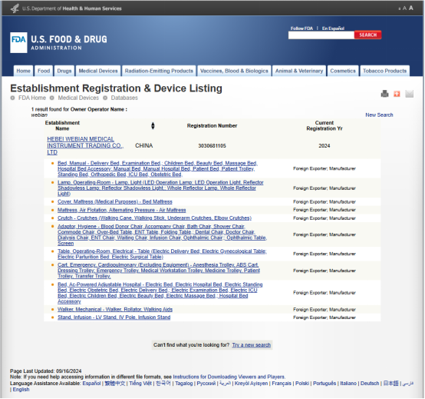425x399 pixels.
Task: Click the printer icon
Action: (384, 94)
